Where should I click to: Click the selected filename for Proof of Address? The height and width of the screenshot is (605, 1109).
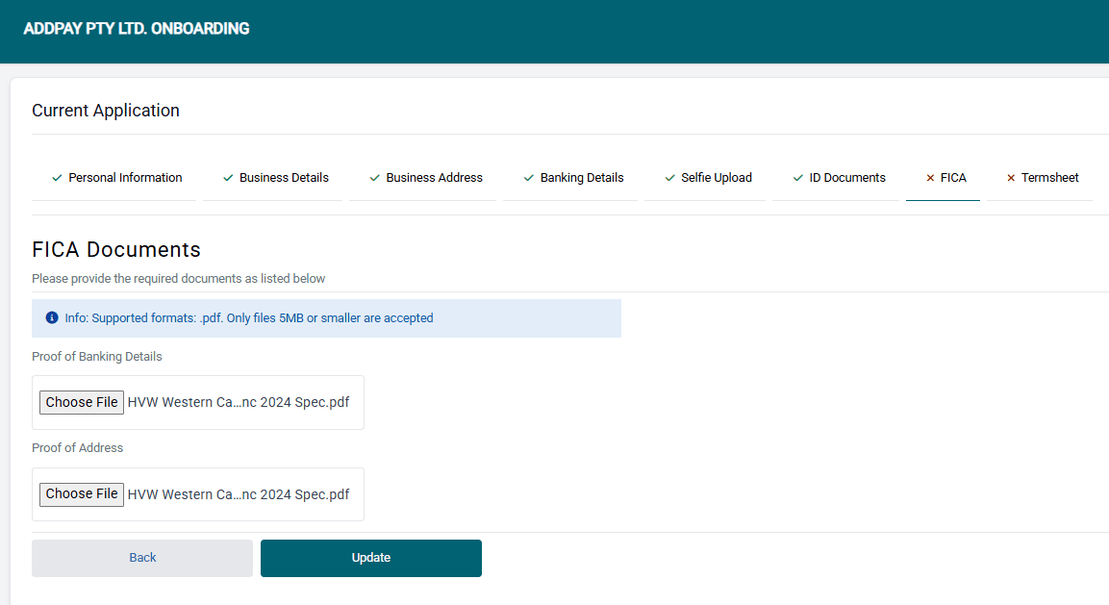[x=239, y=494]
